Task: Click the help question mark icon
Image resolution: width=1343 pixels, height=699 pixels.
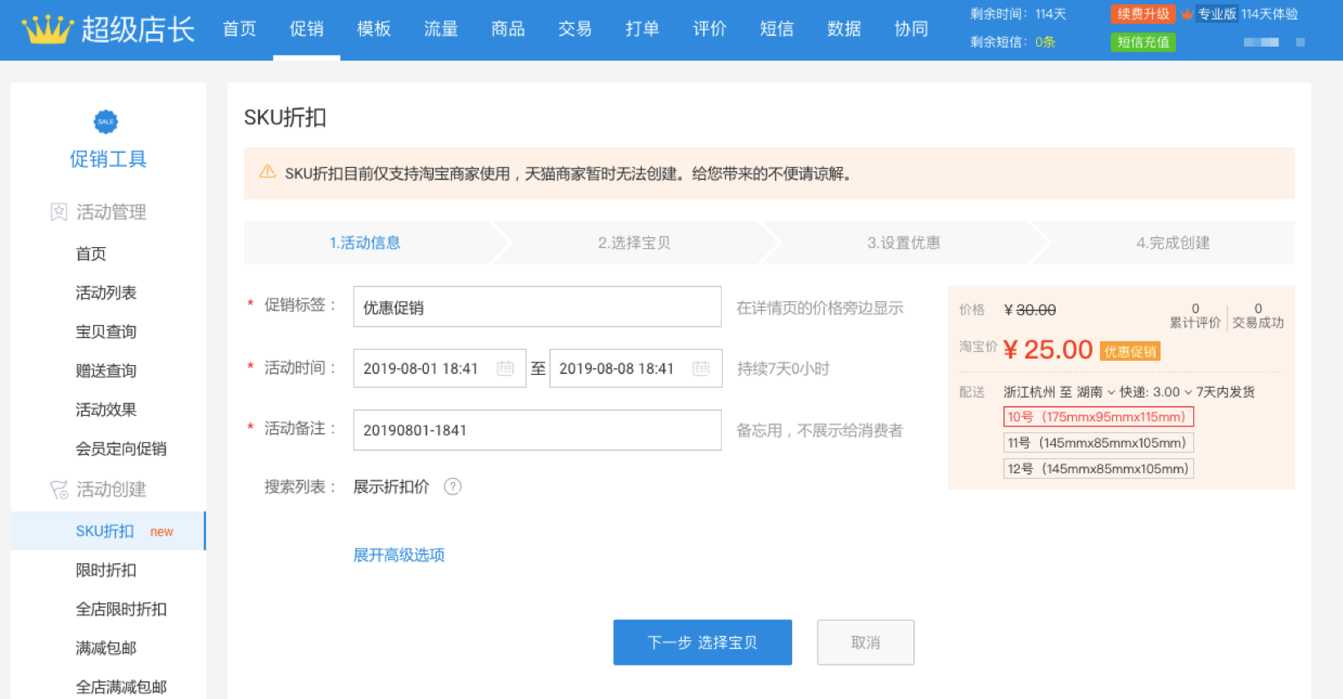Action: tap(453, 487)
